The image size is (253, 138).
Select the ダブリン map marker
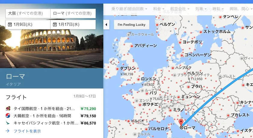click(117, 69)
